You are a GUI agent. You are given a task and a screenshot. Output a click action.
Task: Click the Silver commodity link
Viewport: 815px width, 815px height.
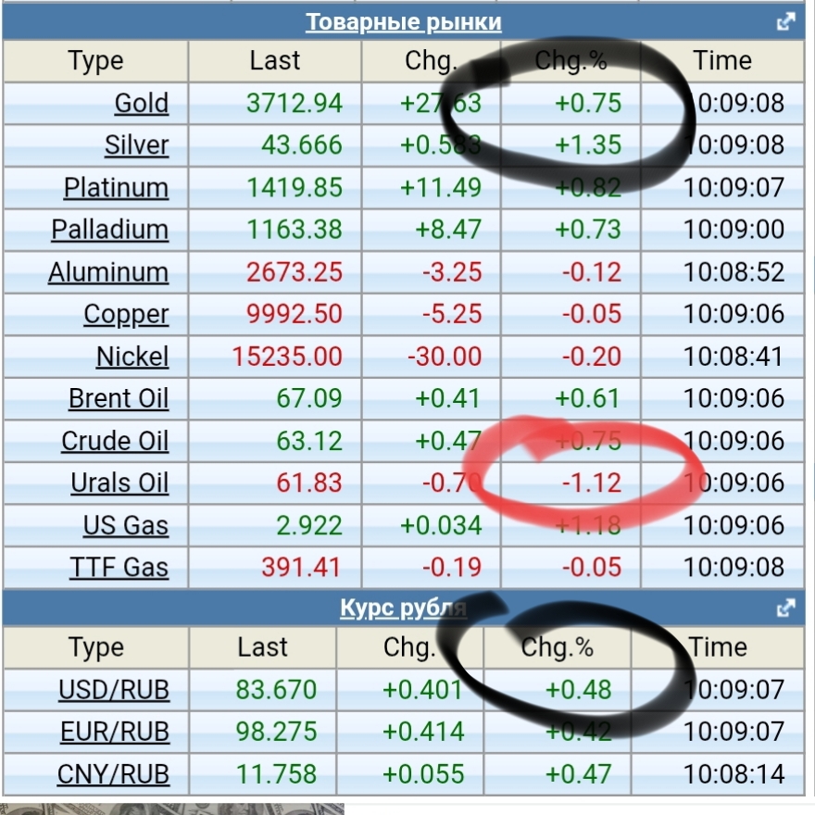136,145
